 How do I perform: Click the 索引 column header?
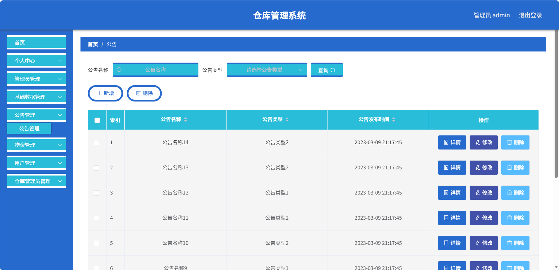tap(115, 120)
